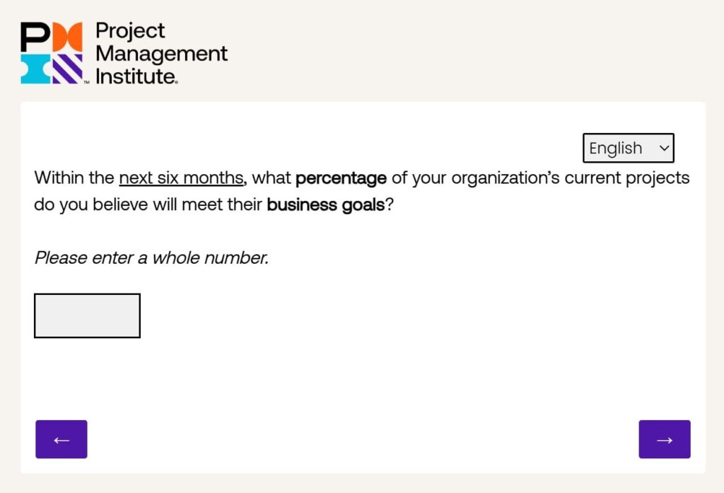Click the purple striped shape in logo
Screen dimensions: 724x493
(68, 69)
